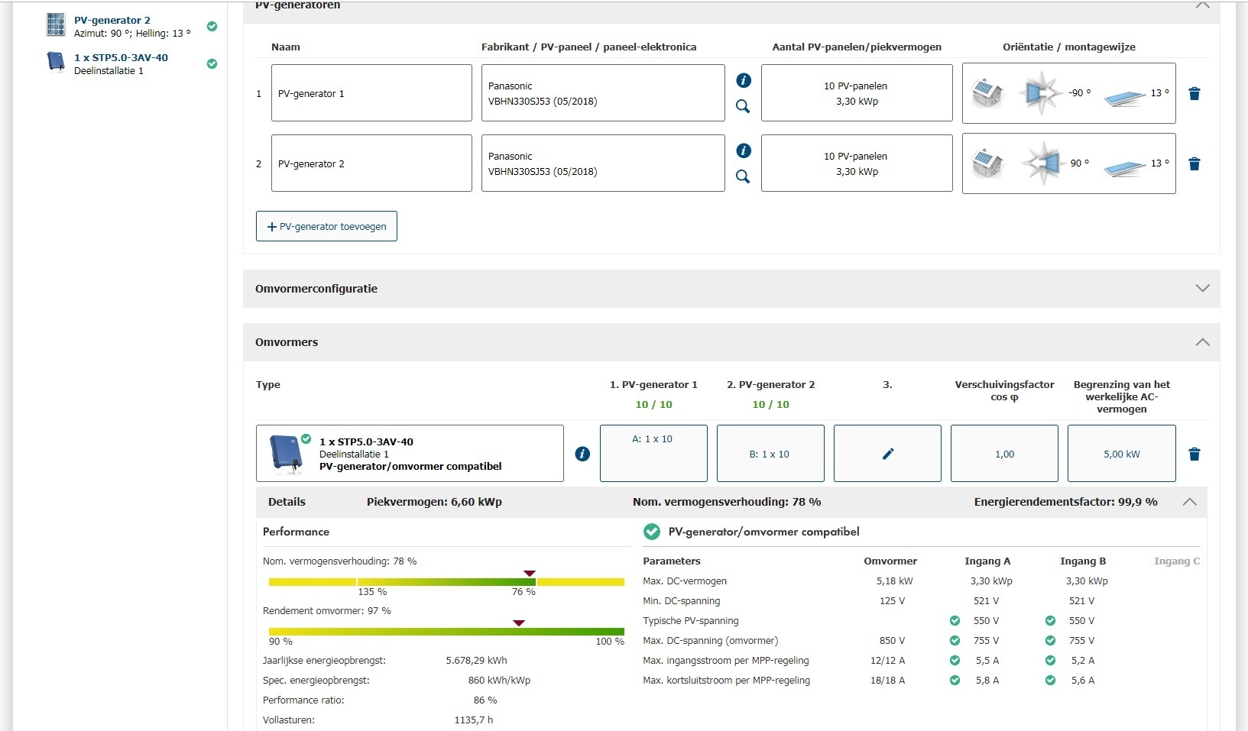Add a new PV-generator
1248x731 pixels.
(x=326, y=226)
